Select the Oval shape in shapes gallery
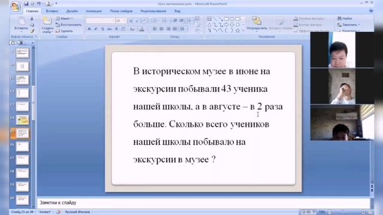Viewport: 383px width, 215px height. (x=232, y=19)
